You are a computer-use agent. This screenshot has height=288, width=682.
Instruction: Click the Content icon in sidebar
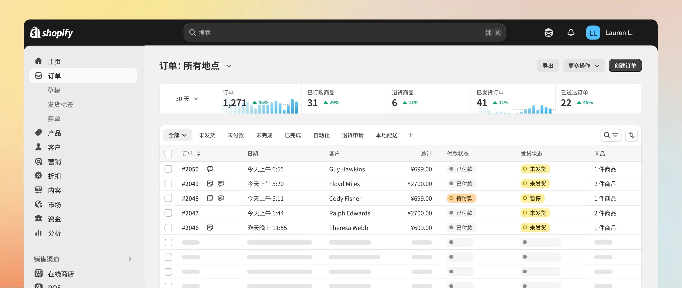38,190
